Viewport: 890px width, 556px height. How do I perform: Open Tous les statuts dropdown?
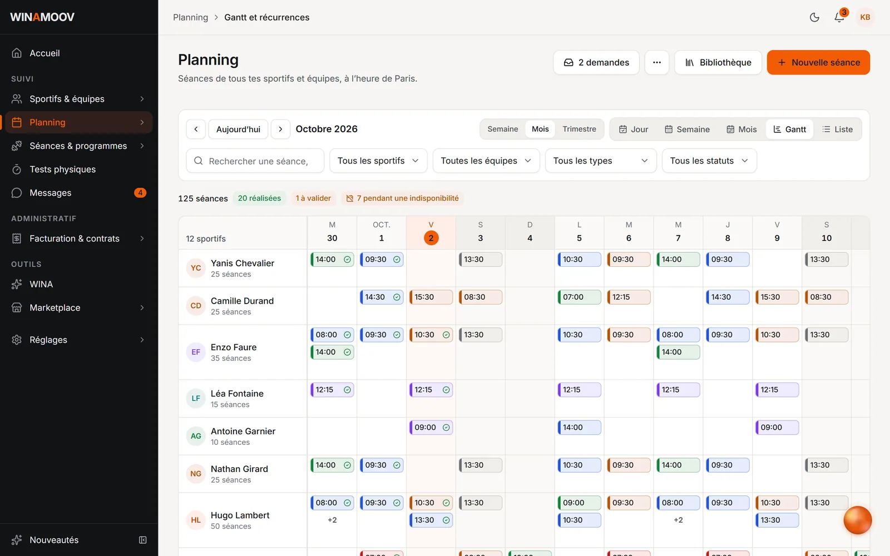tap(709, 161)
